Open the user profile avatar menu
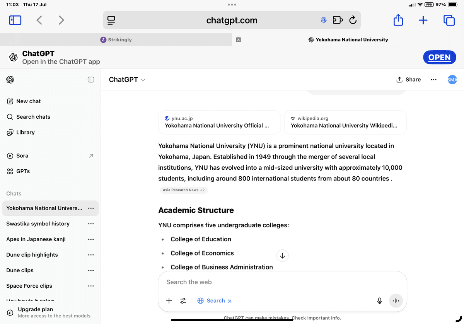 point(452,79)
